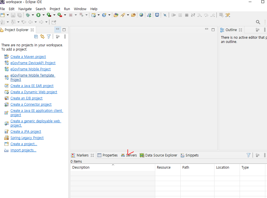Click the Drop to Frame icon
Viewport: 267px width, 198px height.
point(221,15)
